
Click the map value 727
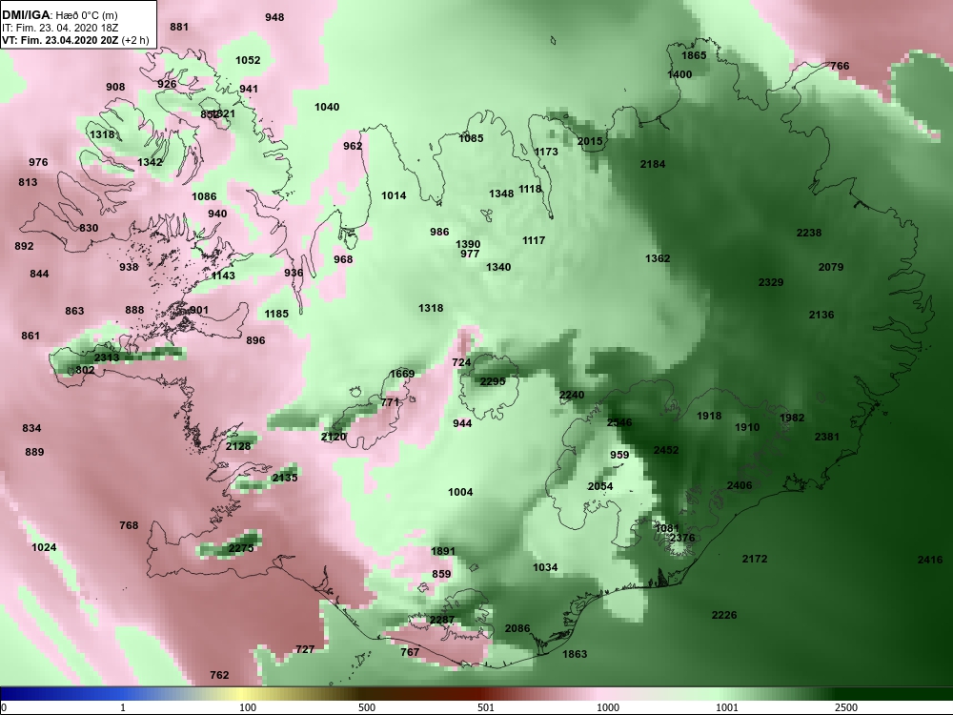pyautogui.click(x=305, y=650)
